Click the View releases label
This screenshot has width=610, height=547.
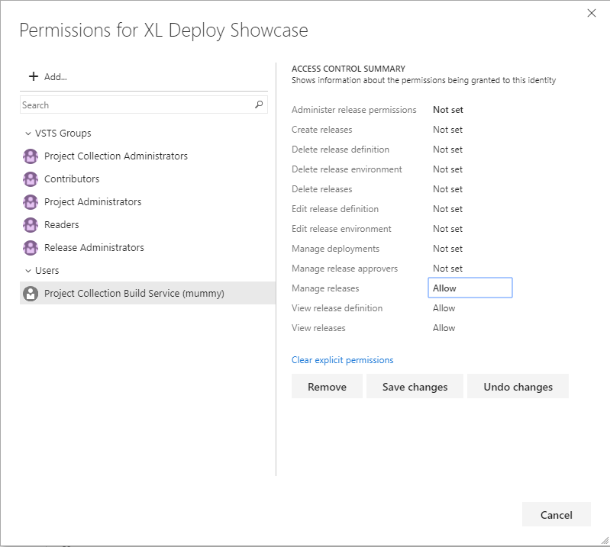coord(318,328)
